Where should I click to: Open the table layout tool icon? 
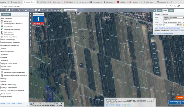[36, 10]
